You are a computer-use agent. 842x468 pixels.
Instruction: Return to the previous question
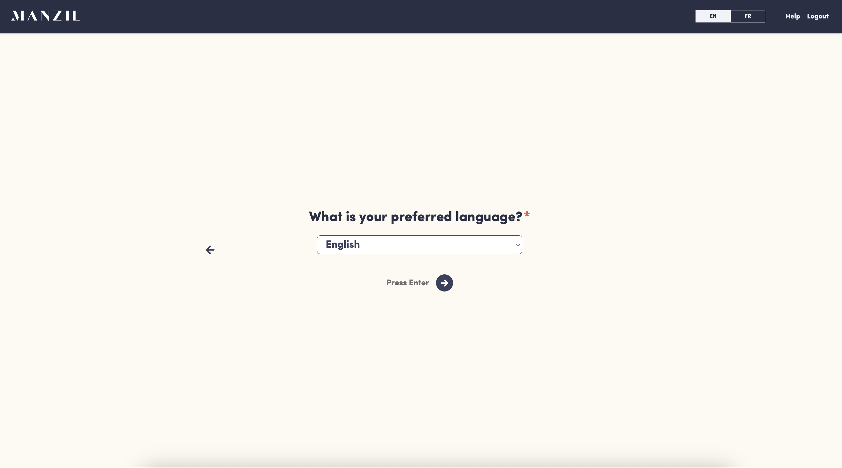click(210, 250)
